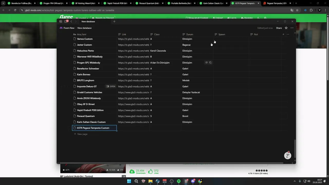Open Chrome extensions puzzle icon

(311, 10)
